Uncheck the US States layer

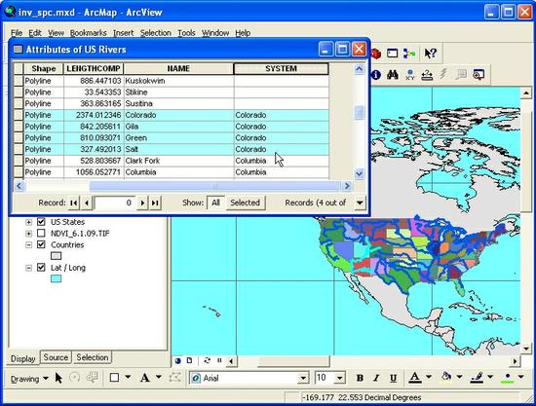click(41, 222)
